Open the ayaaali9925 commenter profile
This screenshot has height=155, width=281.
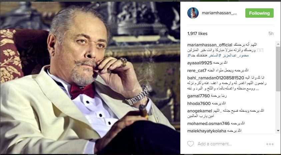click(x=200, y=63)
